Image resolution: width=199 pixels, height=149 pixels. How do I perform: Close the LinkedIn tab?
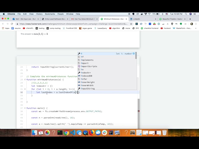click(155, 19)
